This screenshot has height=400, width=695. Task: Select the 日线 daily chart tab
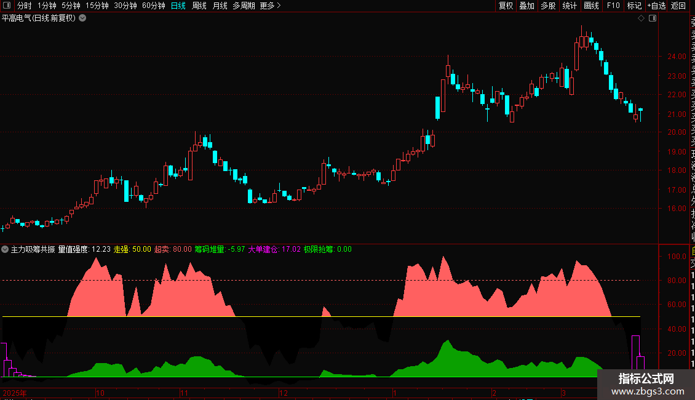[178, 6]
